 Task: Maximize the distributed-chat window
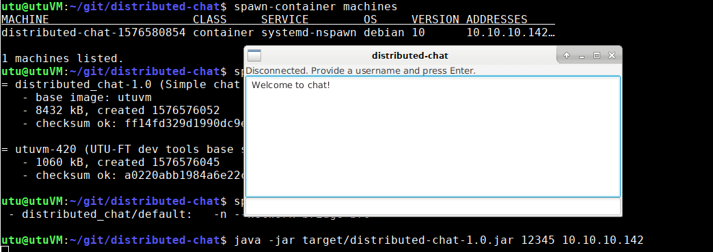597,55
